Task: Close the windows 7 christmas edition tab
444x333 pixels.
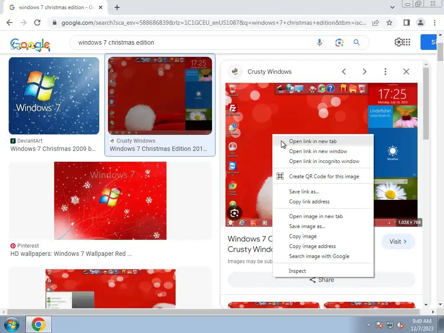Action: pyautogui.click(x=101, y=7)
